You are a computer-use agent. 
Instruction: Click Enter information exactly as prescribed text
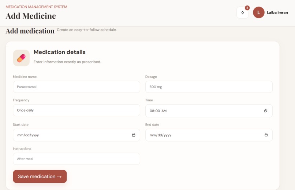[x=67, y=62]
